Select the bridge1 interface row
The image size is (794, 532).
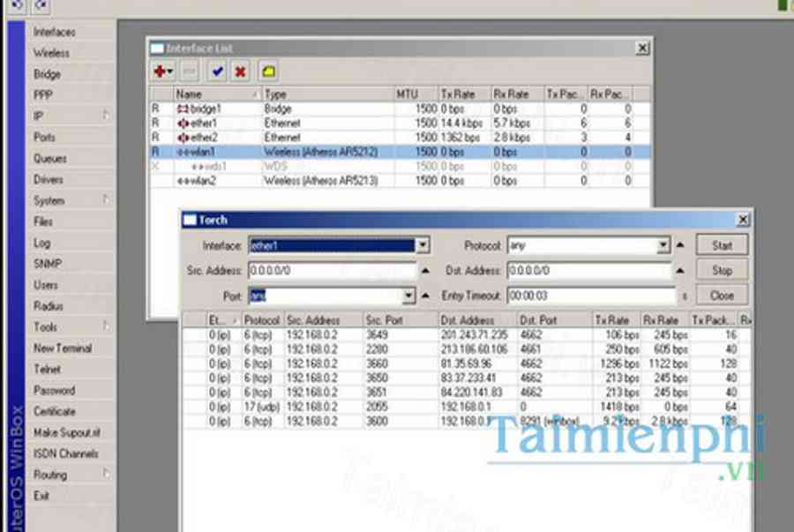point(203,109)
